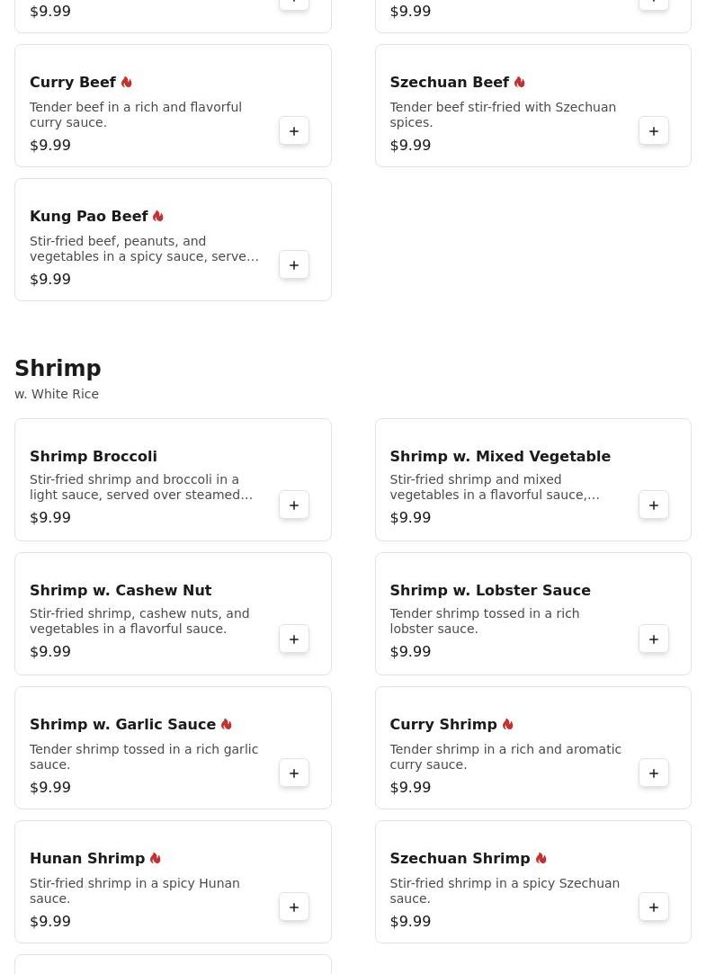Click the Shrimp w. Cashew Nut title
The height and width of the screenshot is (974, 706).
point(121,590)
